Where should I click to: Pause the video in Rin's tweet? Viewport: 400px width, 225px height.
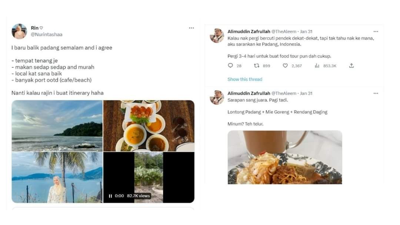[x=110, y=196]
